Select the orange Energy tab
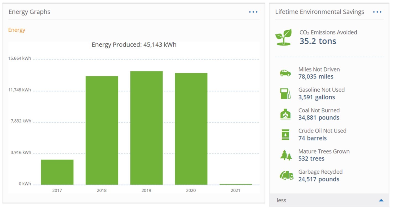 tap(17, 30)
